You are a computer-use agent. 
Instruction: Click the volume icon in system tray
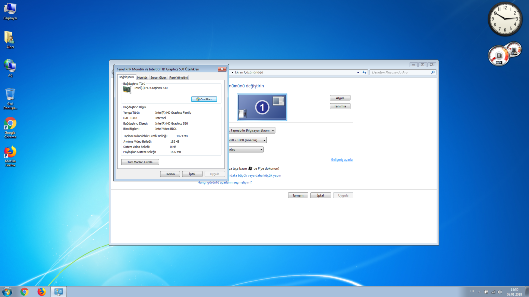tap(500, 291)
